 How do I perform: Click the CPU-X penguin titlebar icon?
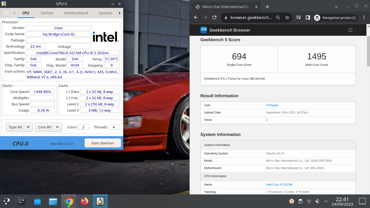(x=4, y=4)
